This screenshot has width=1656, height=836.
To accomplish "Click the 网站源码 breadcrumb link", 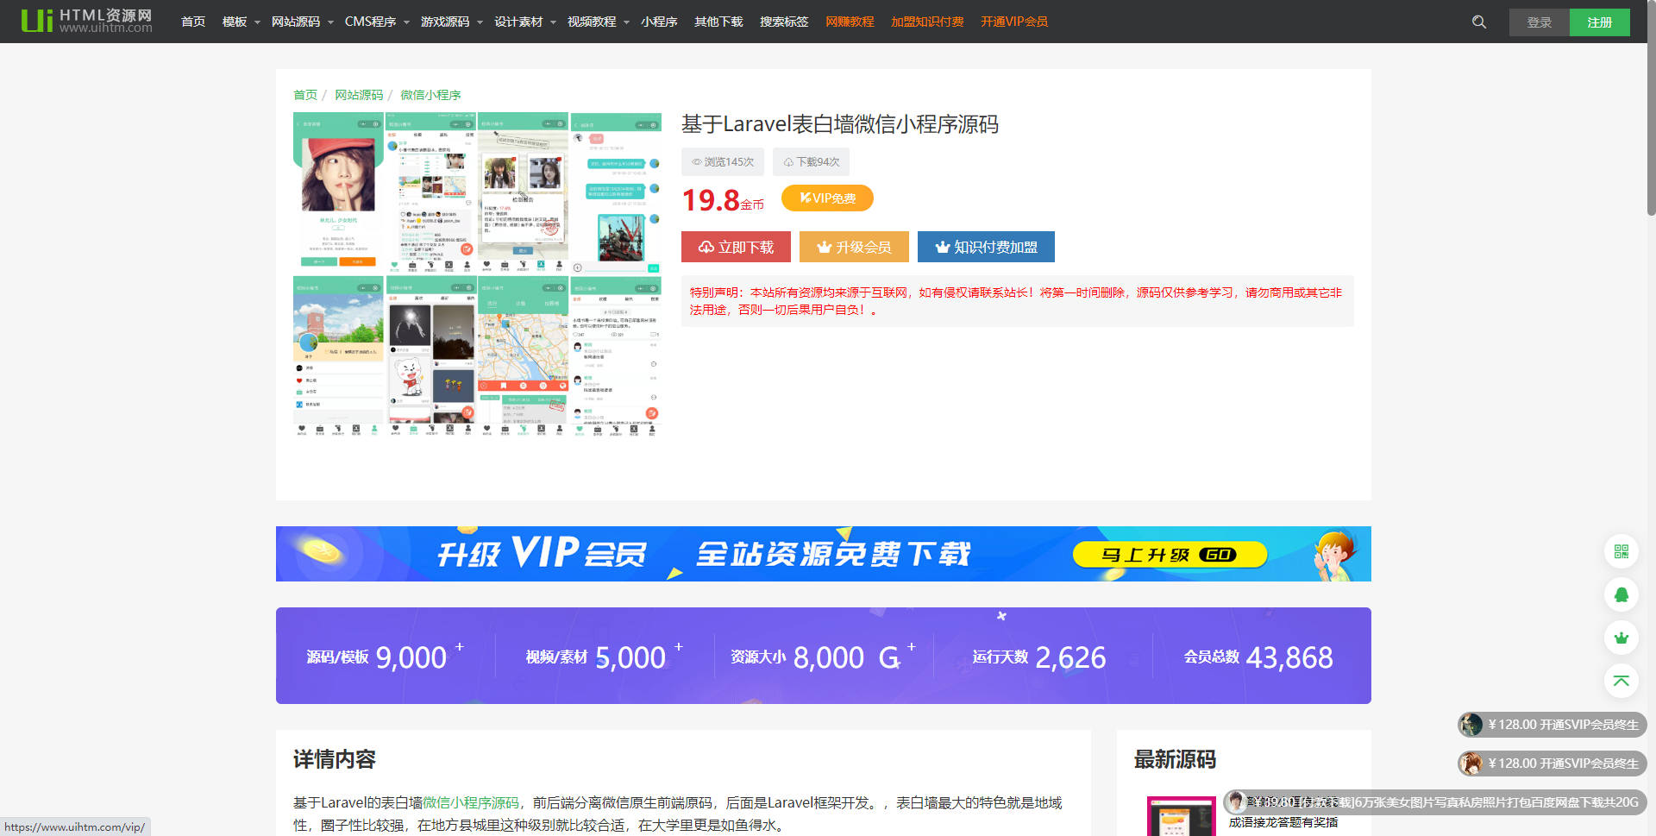I will pos(359,95).
